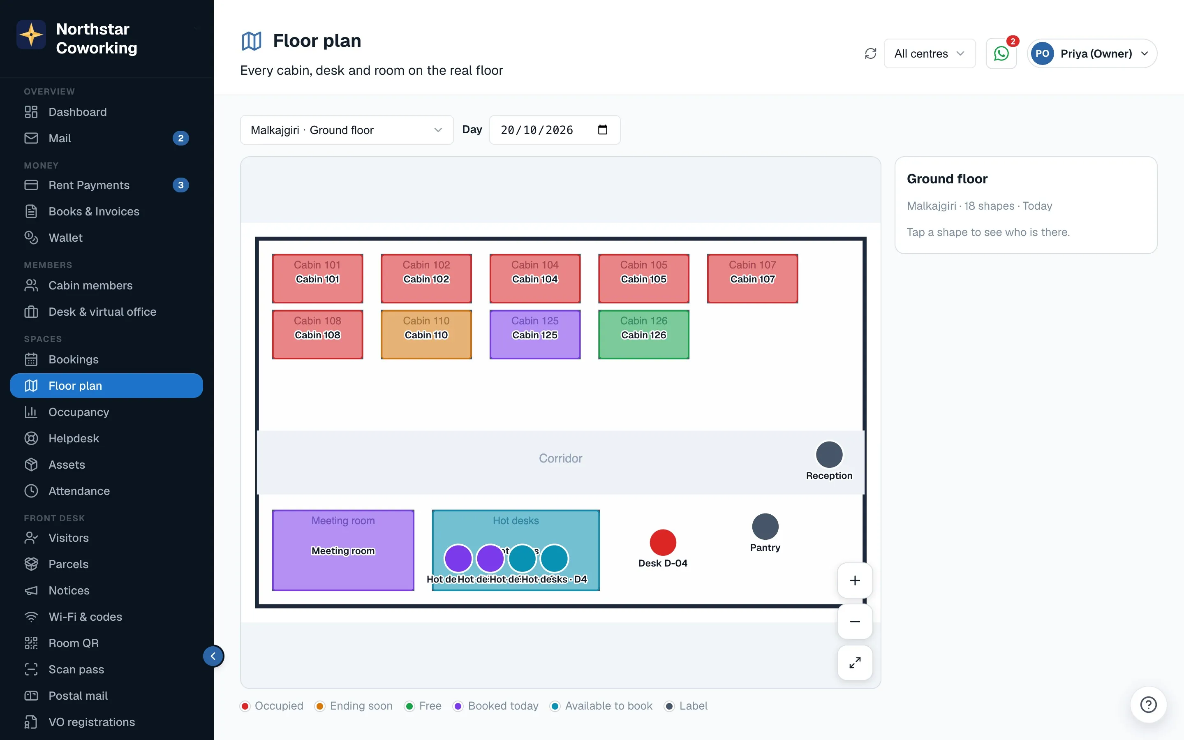The height and width of the screenshot is (740, 1184).
Task: Open the WhatsApp notifications icon
Action: click(x=1001, y=53)
